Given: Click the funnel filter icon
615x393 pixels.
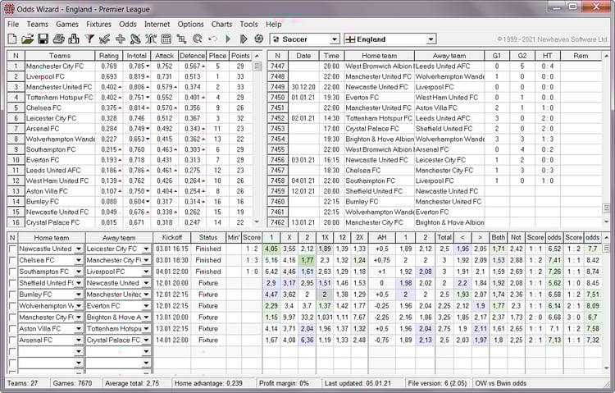Looking at the screenshot, I should point(90,39).
